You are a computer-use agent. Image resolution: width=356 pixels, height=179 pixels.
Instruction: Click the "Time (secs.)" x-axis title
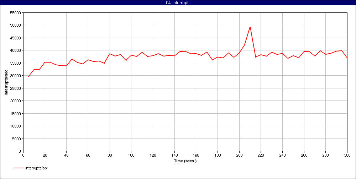tap(185, 161)
